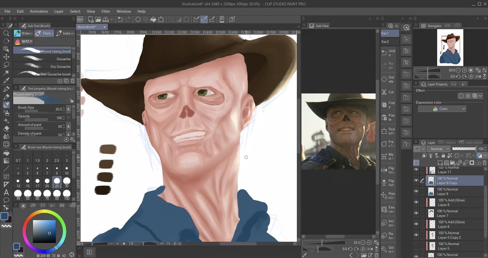Select the Move layer tool

point(6,57)
